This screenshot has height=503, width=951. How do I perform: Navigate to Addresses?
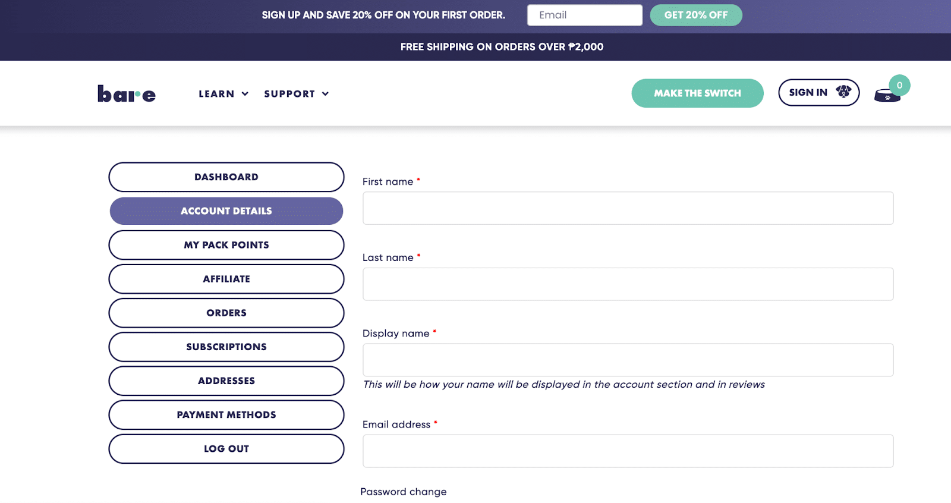226,381
